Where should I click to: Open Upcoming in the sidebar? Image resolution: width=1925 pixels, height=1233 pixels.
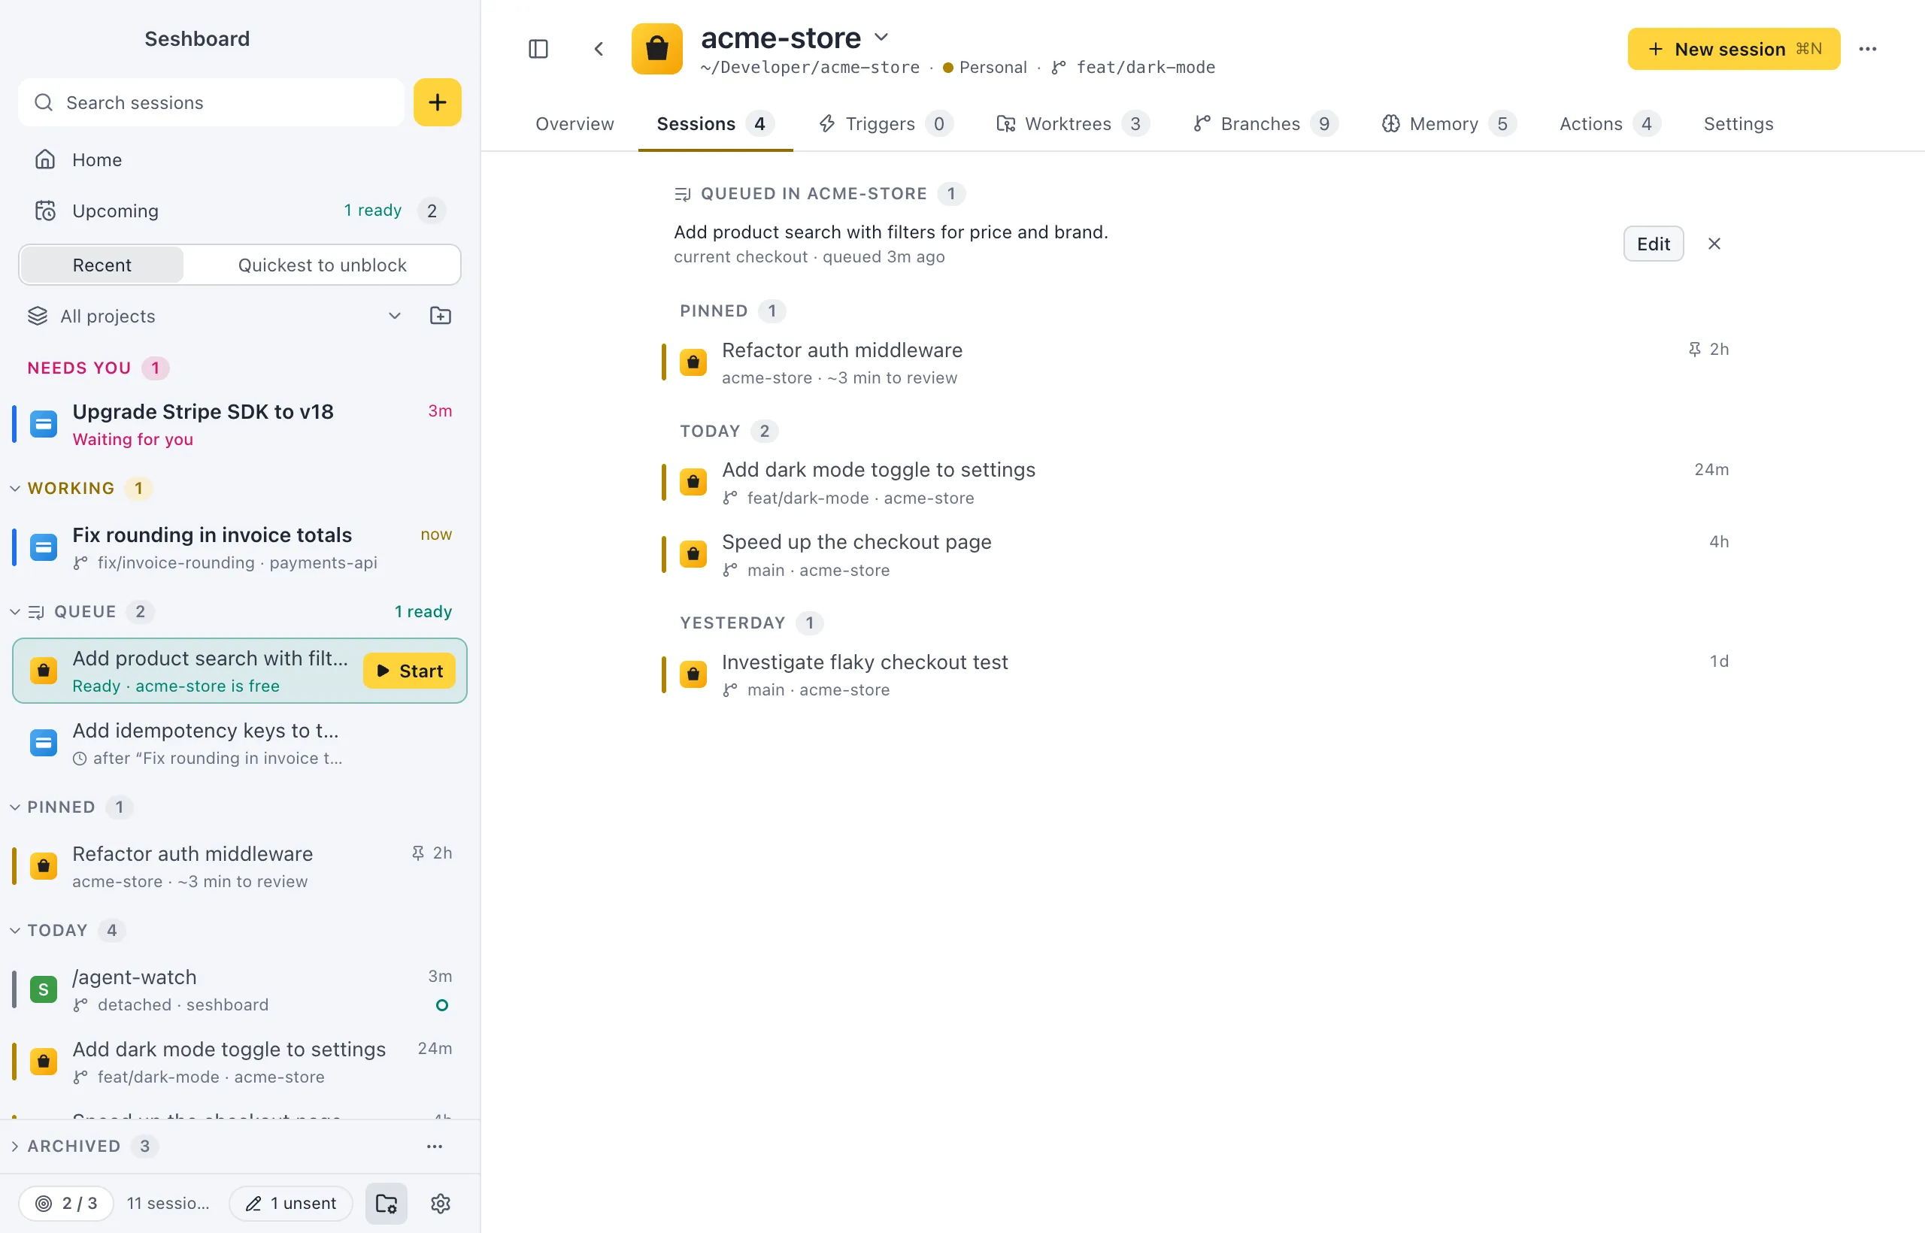point(239,211)
